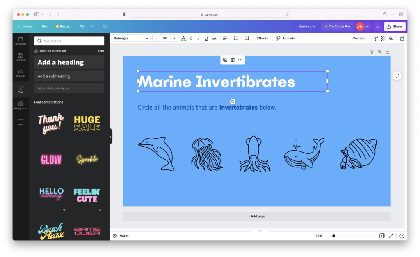Click Try Canva Pro

coord(337,27)
